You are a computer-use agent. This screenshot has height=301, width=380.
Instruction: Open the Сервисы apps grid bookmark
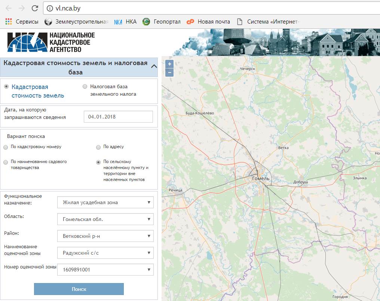click(22, 22)
